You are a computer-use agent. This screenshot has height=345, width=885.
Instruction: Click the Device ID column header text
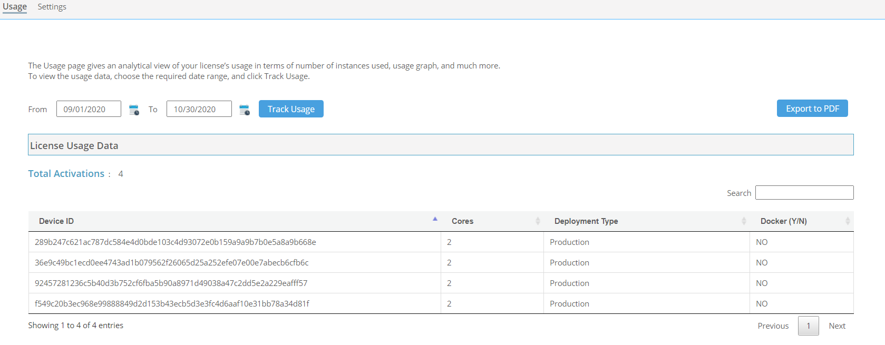(x=56, y=221)
